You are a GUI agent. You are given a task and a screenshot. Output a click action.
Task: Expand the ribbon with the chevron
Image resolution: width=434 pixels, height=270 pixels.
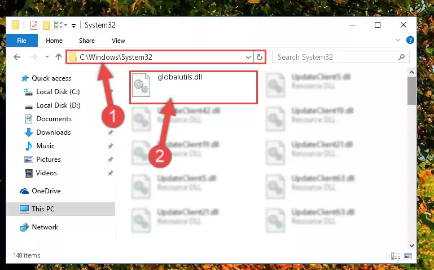398,40
